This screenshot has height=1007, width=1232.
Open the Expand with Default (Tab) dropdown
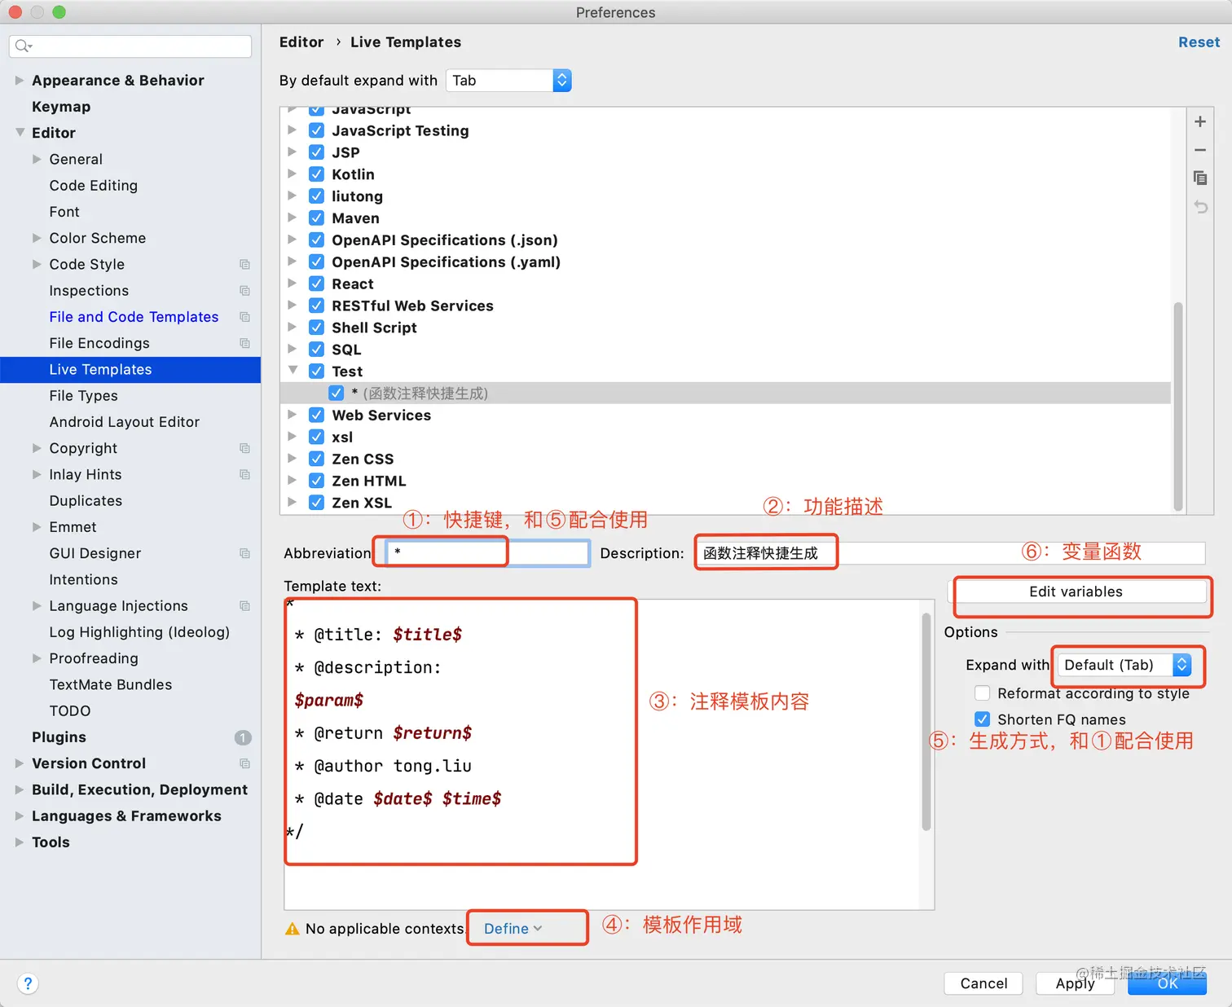coord(1125,665)
